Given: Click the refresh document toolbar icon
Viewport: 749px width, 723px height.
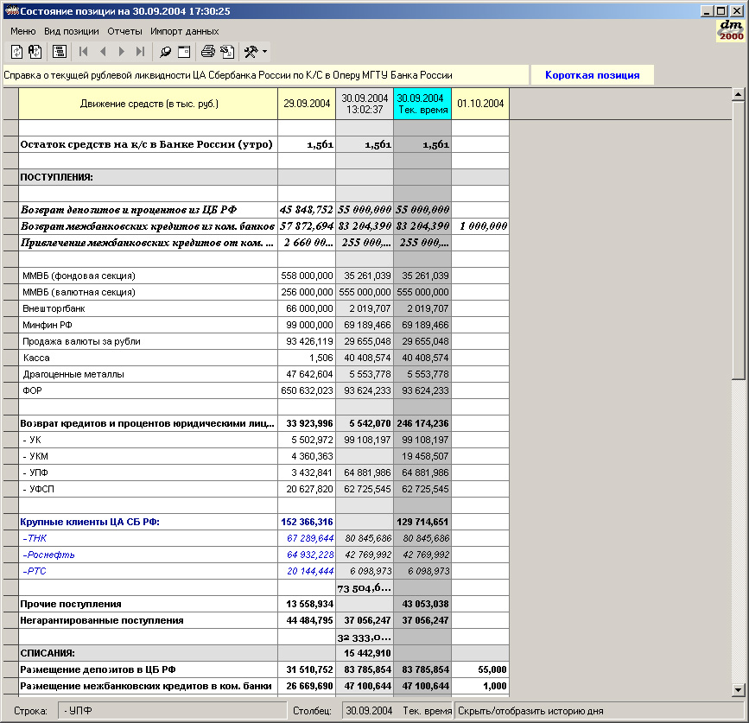Looking at the screenshot, I should pos(16,52).
